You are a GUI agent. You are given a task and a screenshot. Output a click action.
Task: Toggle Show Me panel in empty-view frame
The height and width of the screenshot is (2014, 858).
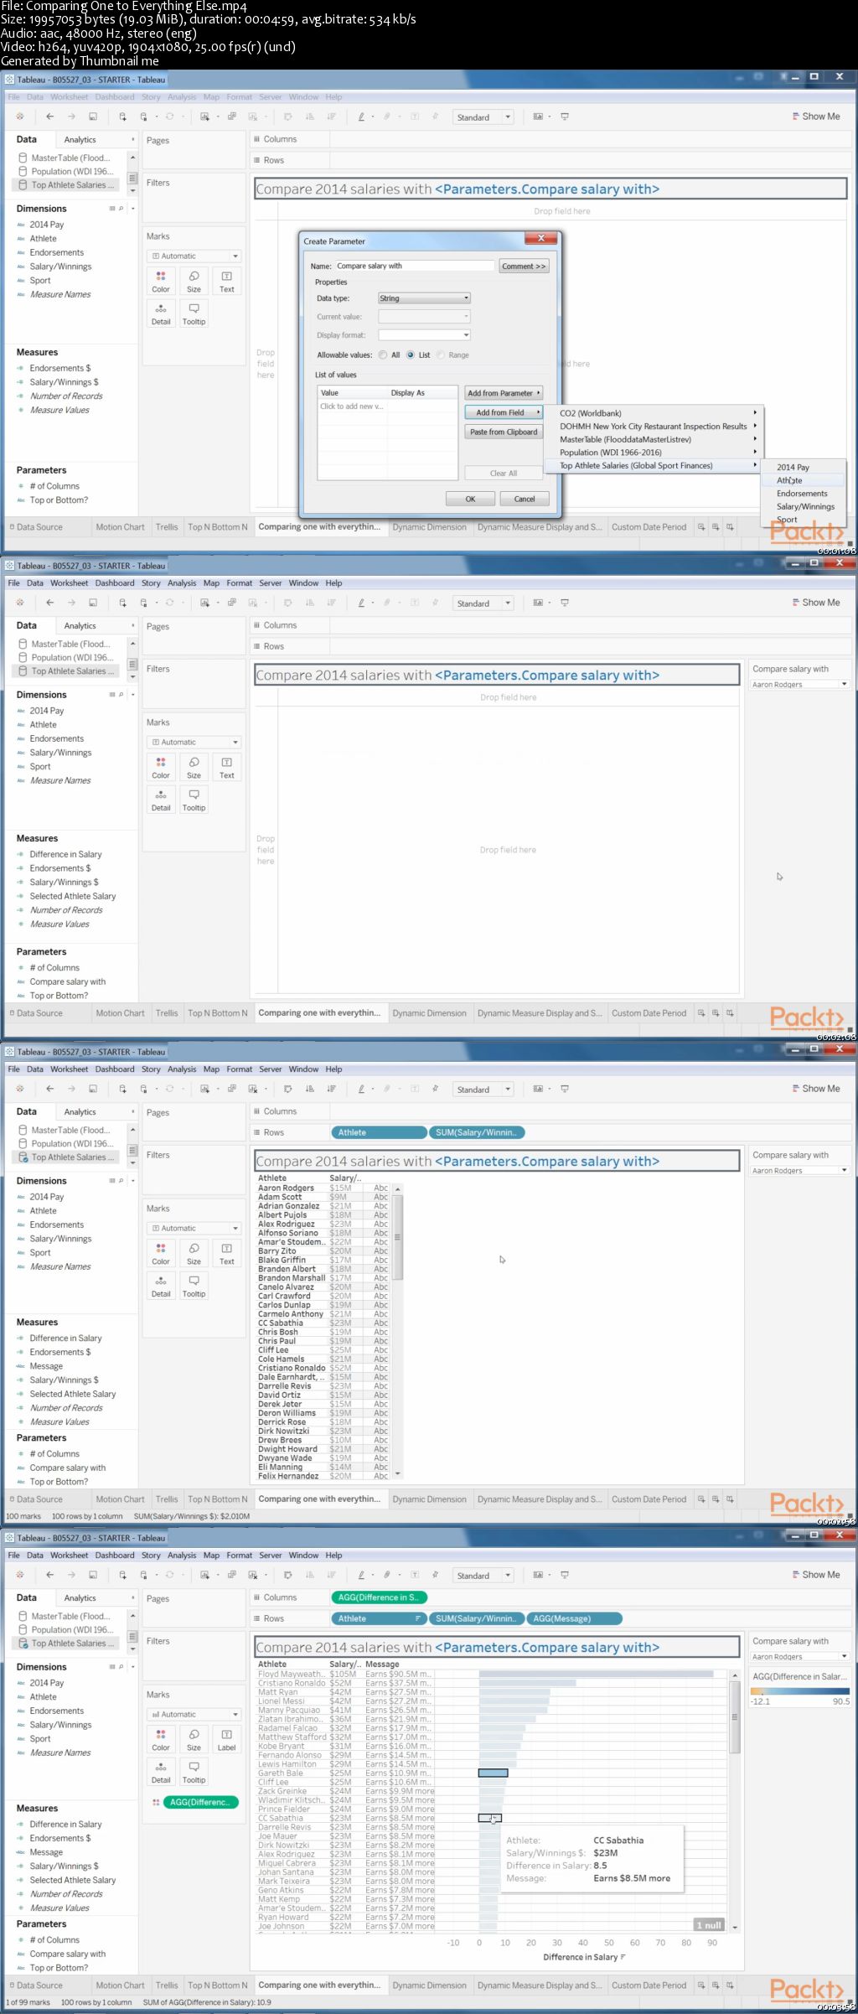click(815, 603)
